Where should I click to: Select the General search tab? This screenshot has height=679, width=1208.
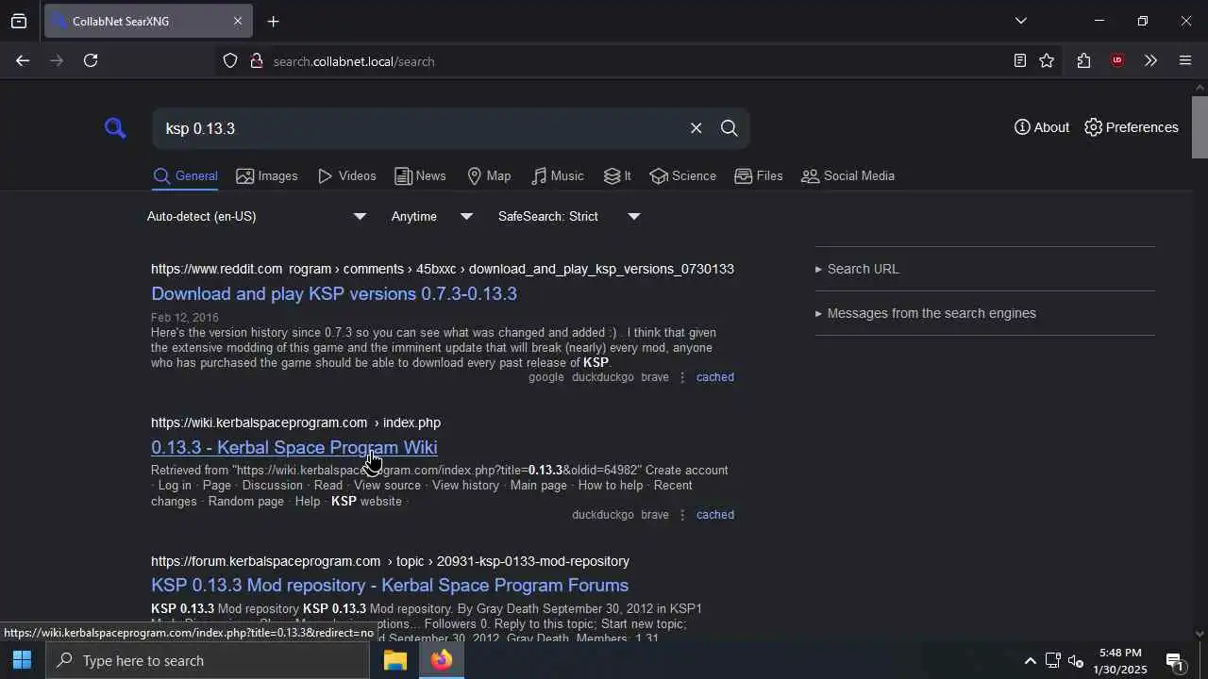pyautogui.click(x=185, y=176)
